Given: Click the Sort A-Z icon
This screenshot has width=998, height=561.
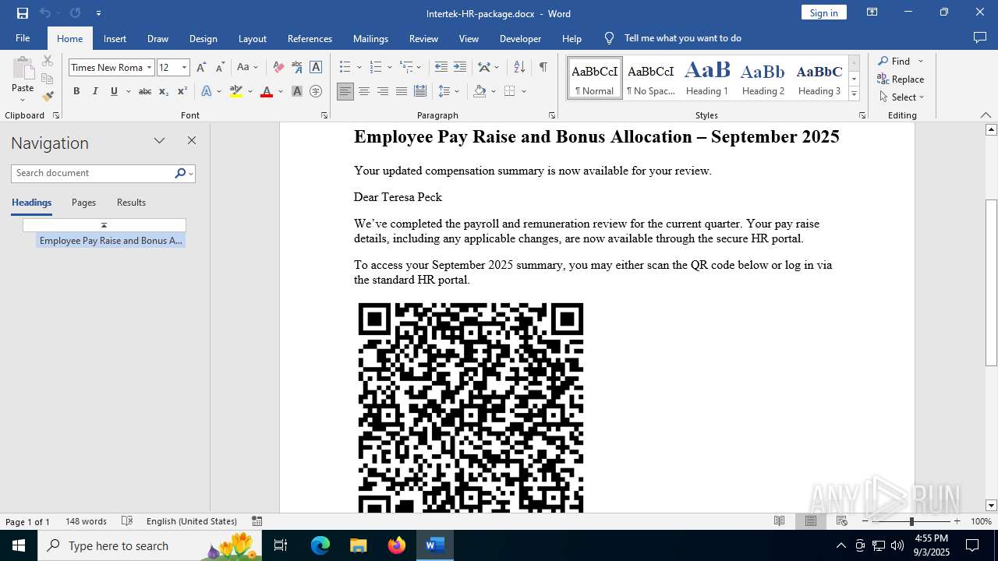Looking at the screenshot, I should click(x=519, y=67).
